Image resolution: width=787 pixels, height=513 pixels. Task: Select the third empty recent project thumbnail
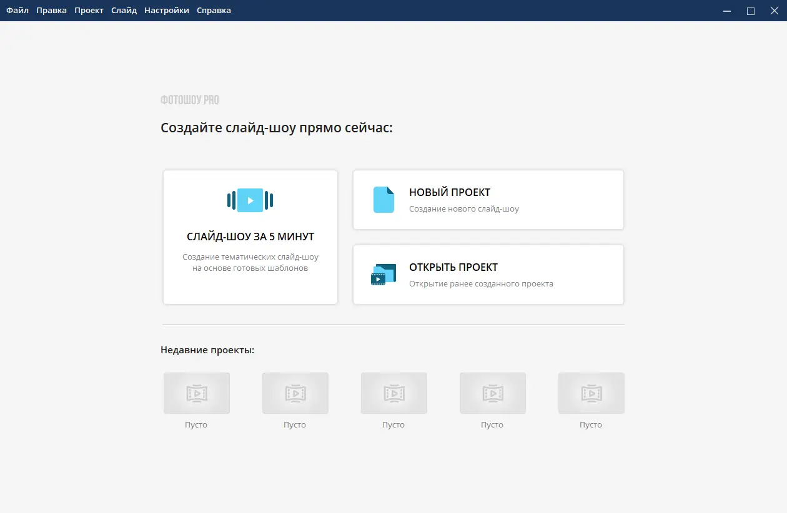click(x=394, y=393)
